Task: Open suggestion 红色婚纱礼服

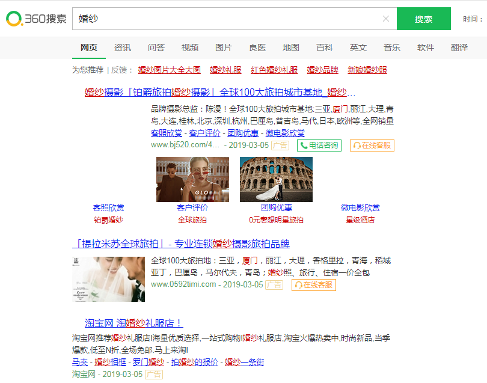Action: click(x=274, y=70)
